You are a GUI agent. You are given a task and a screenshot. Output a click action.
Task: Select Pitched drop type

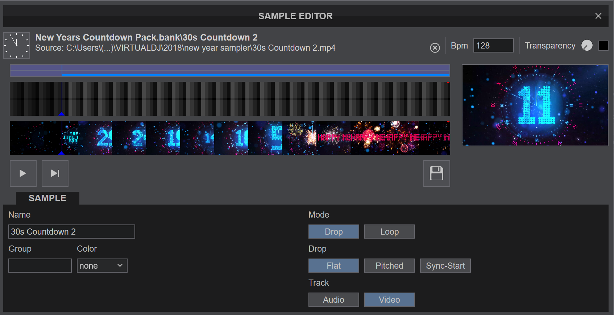pos(389,266)
